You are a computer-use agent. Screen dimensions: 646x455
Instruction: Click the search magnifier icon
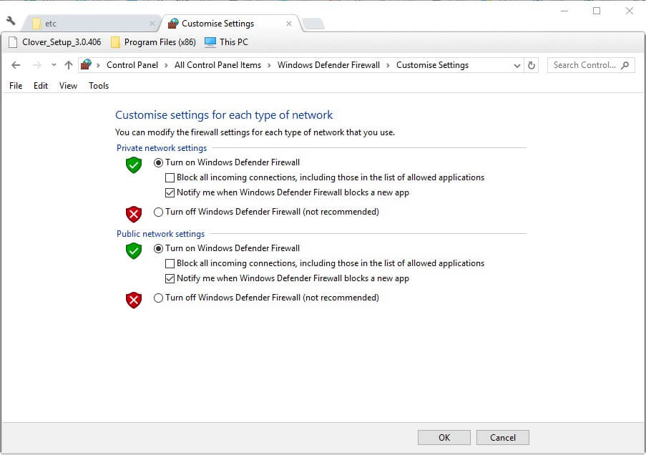pyautogui.click(x=625, y=65)
